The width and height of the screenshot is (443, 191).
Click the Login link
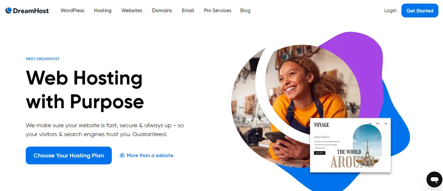pyautogui.click(x=390, y=11)
